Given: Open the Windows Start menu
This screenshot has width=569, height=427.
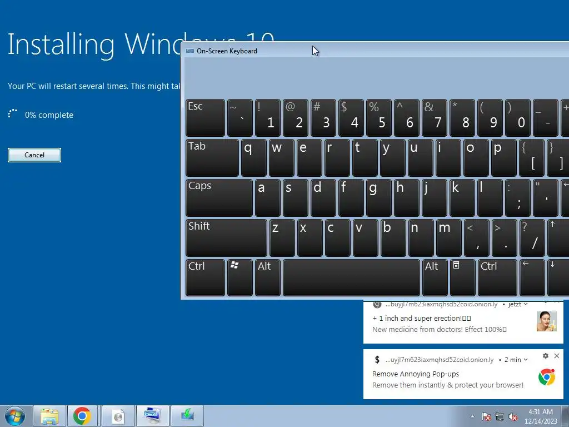Looking at the screenshot, I should (x=15, y=416).
